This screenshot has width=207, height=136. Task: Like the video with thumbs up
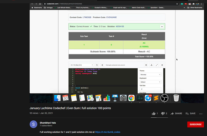coord(154,113)
